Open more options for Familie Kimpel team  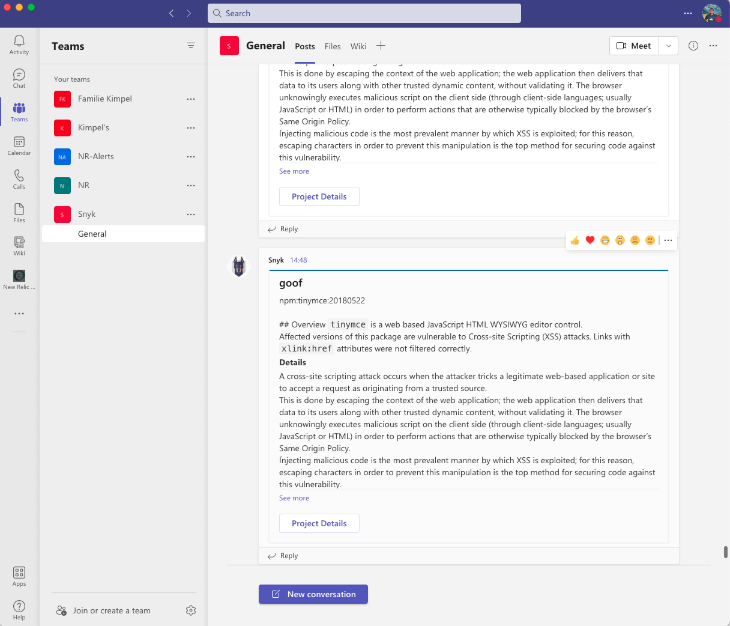pyautogui.click(x=191, y=99)
